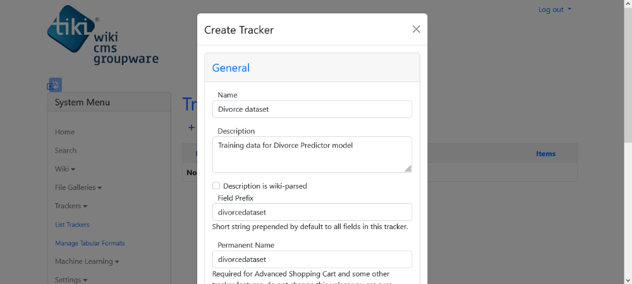Screen dimensions: 632x284
Task: Open Search from System Menu
Action: point(66,150)
